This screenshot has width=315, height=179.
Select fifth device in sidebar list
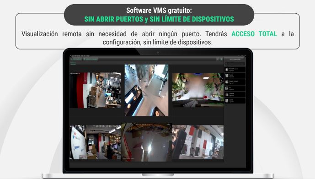235,94
